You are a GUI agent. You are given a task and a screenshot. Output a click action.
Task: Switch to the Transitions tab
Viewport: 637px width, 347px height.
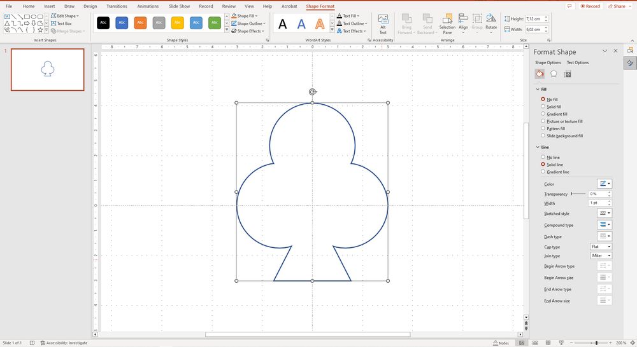(117, 6)
